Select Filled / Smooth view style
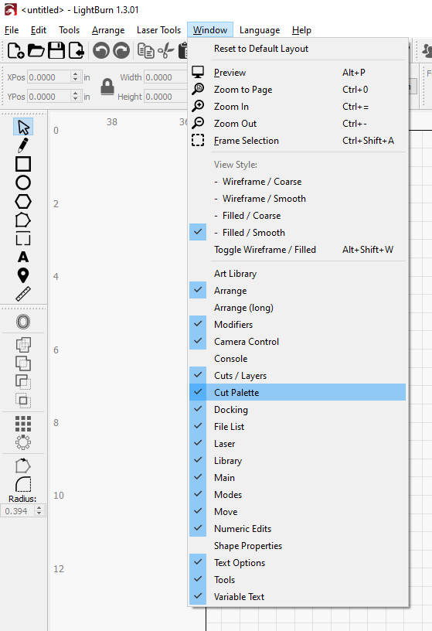Viewport: 432px width, 631px height. [x=298, y=233]
